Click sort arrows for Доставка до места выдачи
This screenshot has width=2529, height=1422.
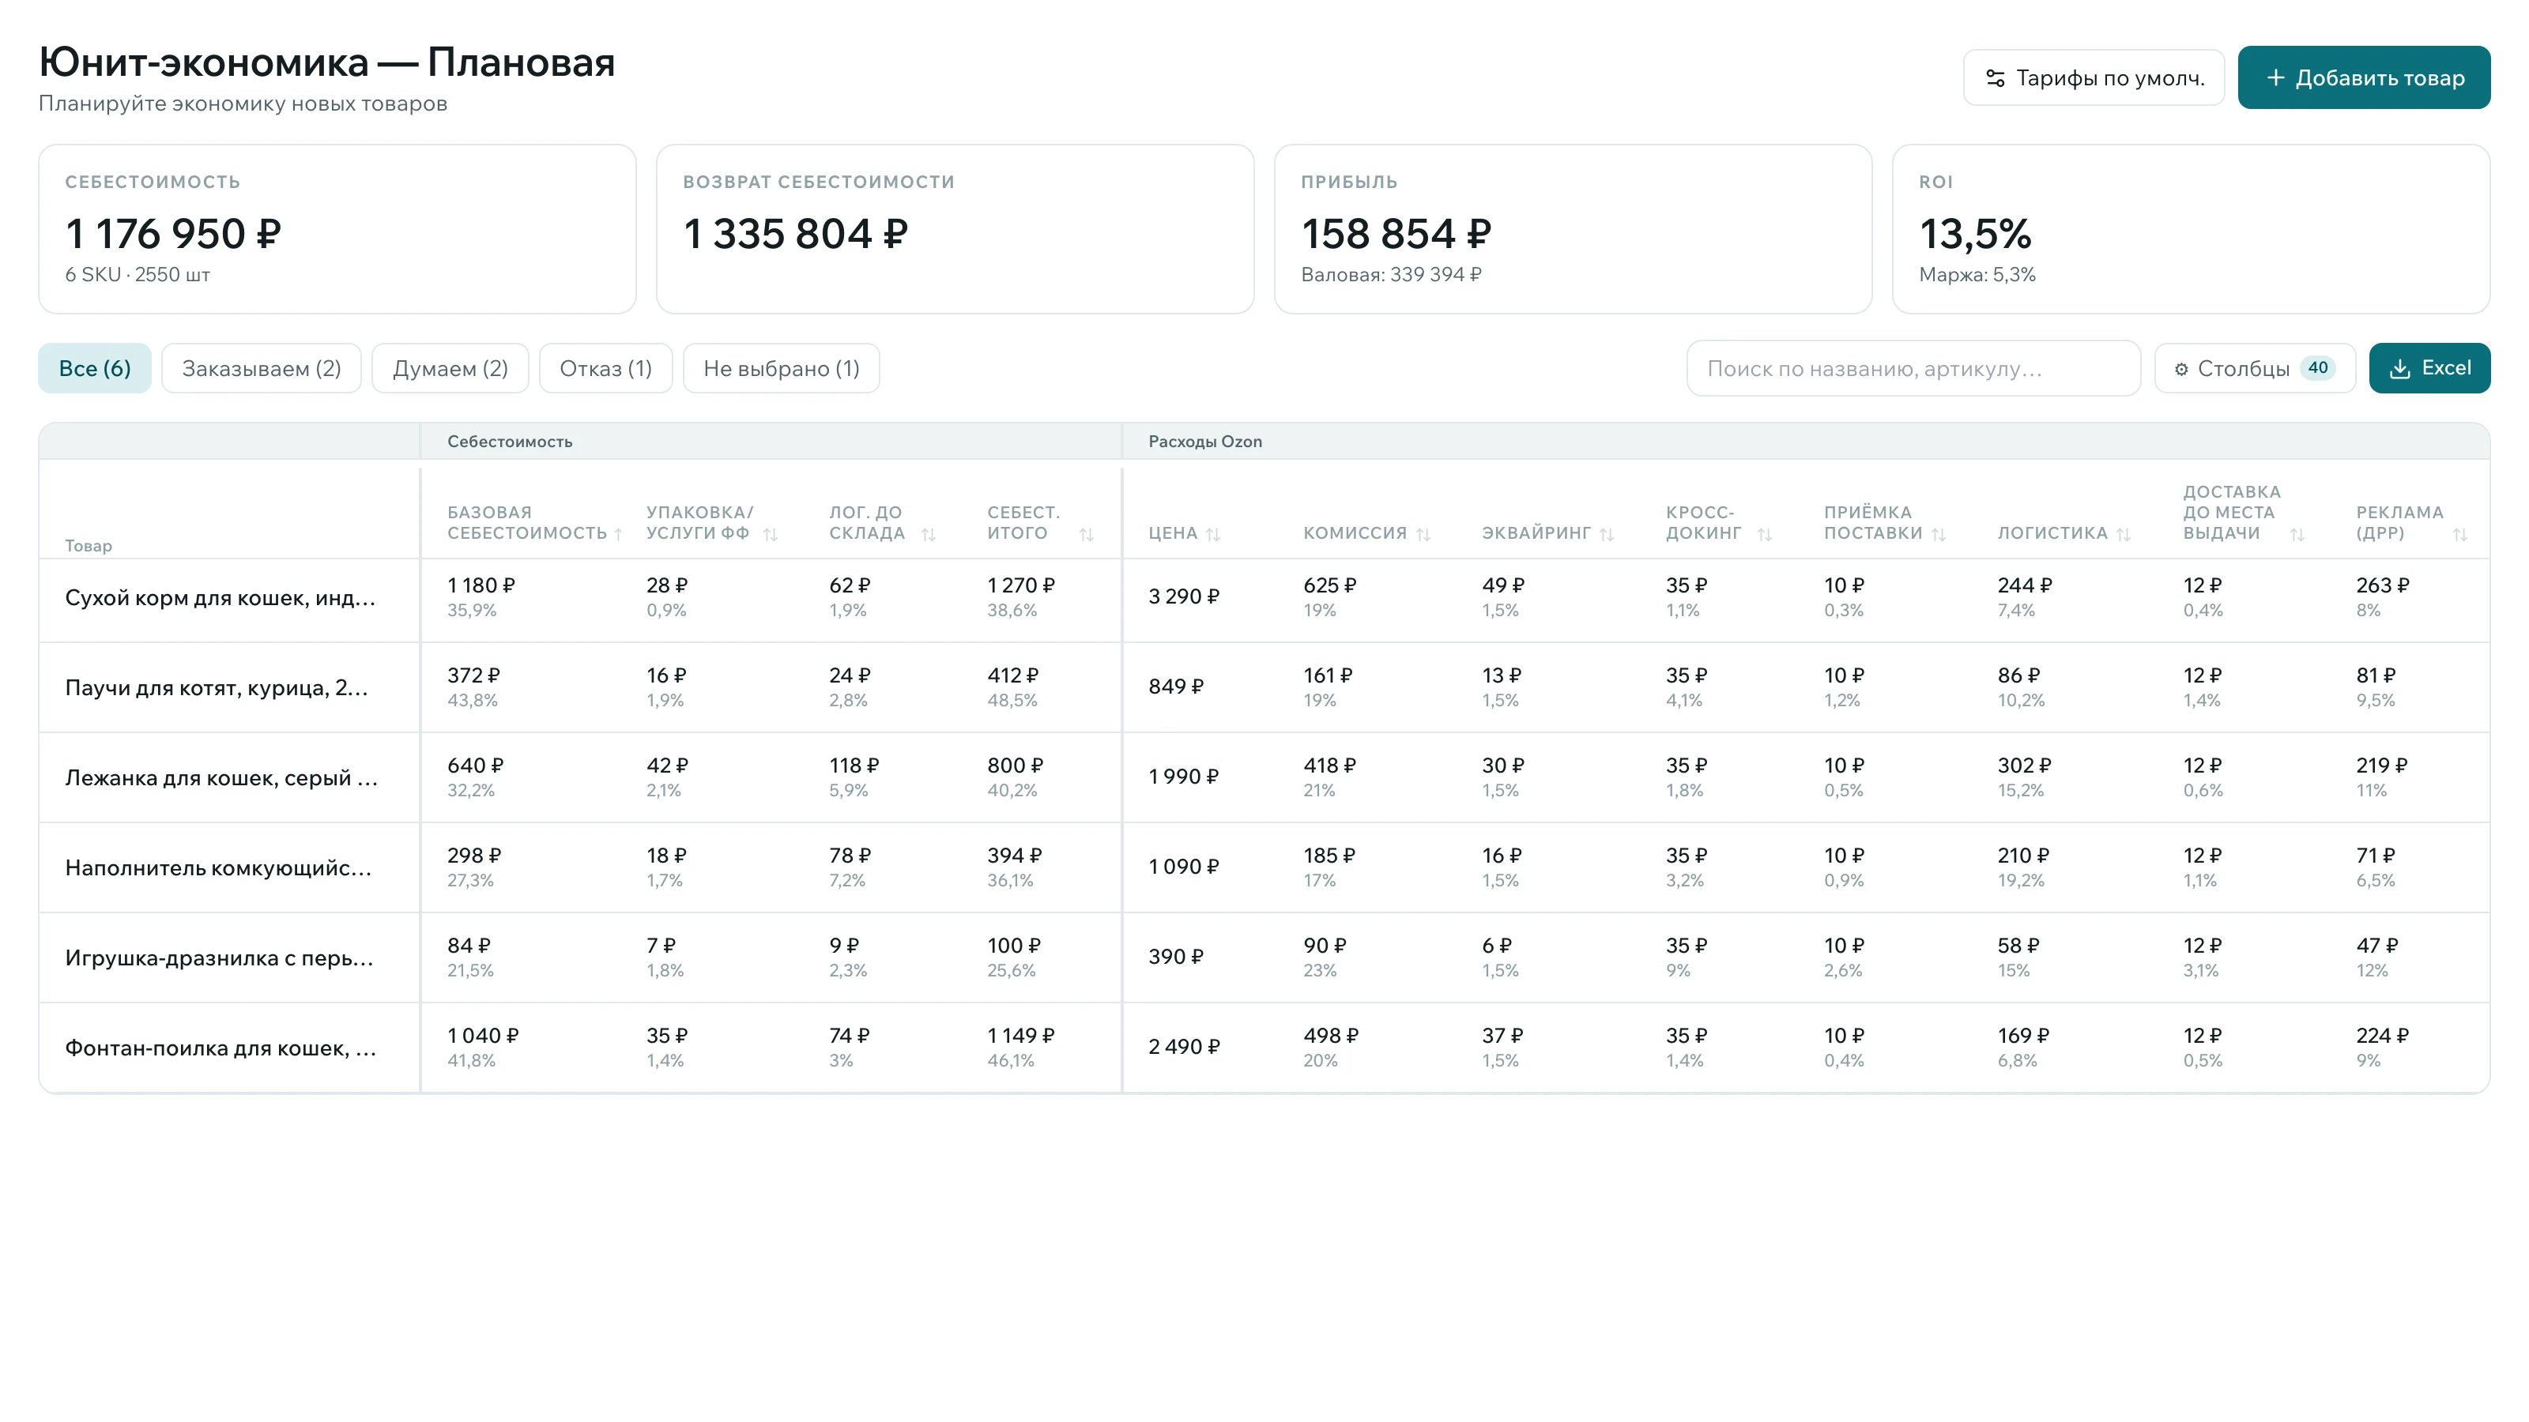click(2297, 535)
